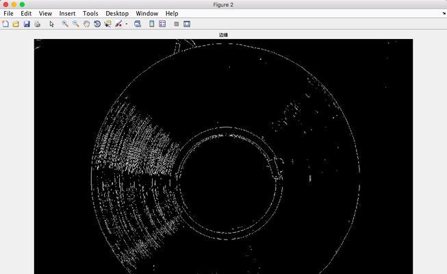Viewport: 447px width, 274px height.
Task: Insert a Legend from the toolbar
Action: tap(162, 24)
